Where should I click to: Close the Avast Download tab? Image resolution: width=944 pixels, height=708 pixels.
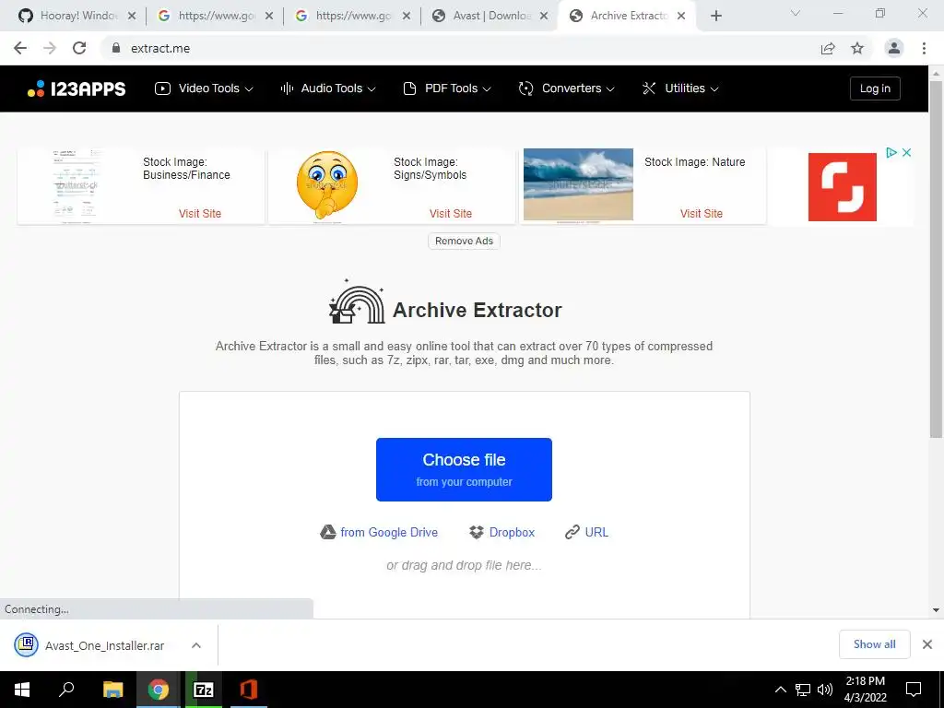tap(544, 17)
